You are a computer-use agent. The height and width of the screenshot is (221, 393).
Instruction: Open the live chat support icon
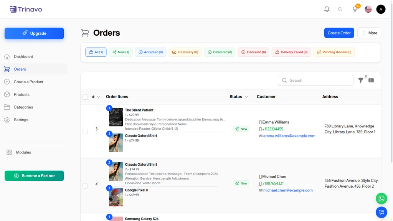(381, 213)
